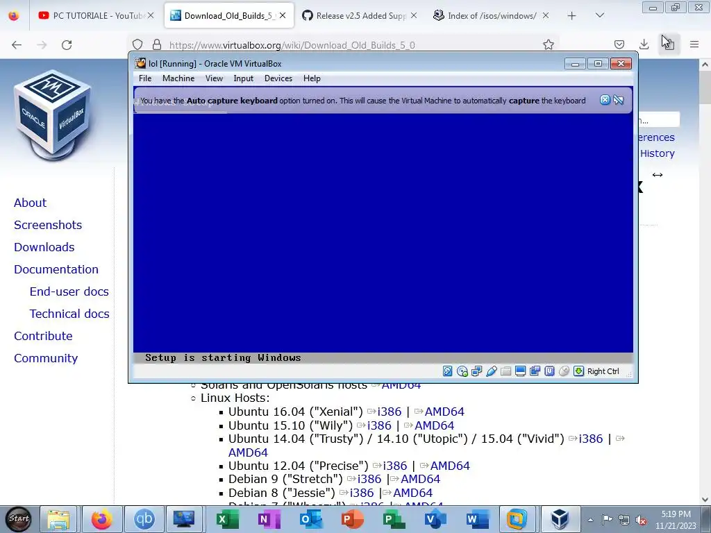Click the hard disk activity icon in VirtualBox status bar
711x533 pixels.
pyautogui.click(x=448, y=371)
